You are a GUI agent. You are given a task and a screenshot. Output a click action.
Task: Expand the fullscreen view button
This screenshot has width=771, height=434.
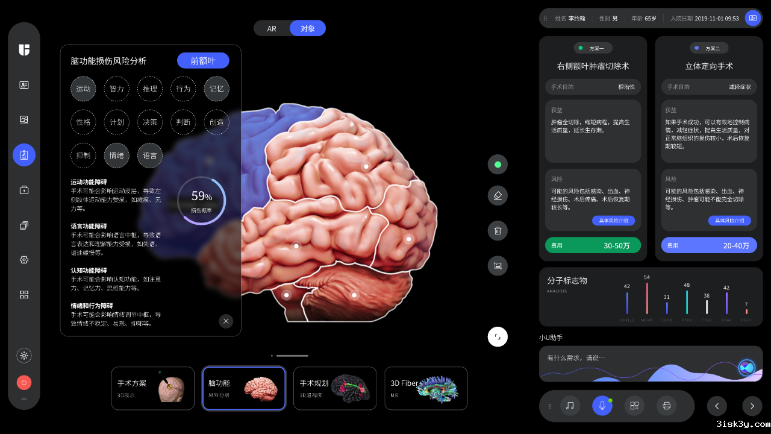pyautogui.click(x=498, y=336)
